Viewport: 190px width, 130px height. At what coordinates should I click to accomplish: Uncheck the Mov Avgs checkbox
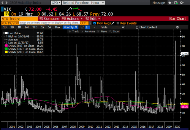pyautogui.click(x=95, y=23)
